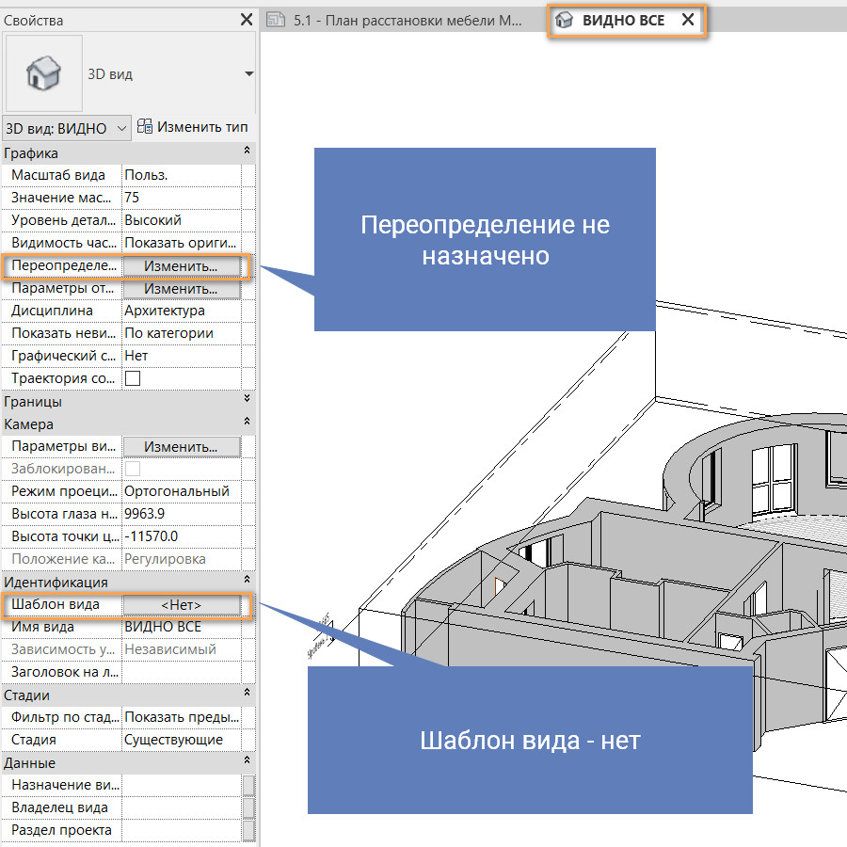847x847 pixels.
Task: Click the Владелец вида value field
Action: point(182,807)
